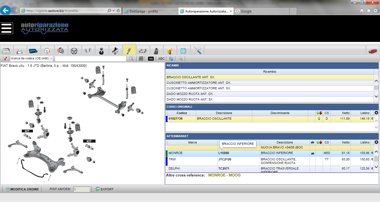Select the windshield glass category icon
The width and height of the screenshot is (380, 202).
click(x=34, y=50)
